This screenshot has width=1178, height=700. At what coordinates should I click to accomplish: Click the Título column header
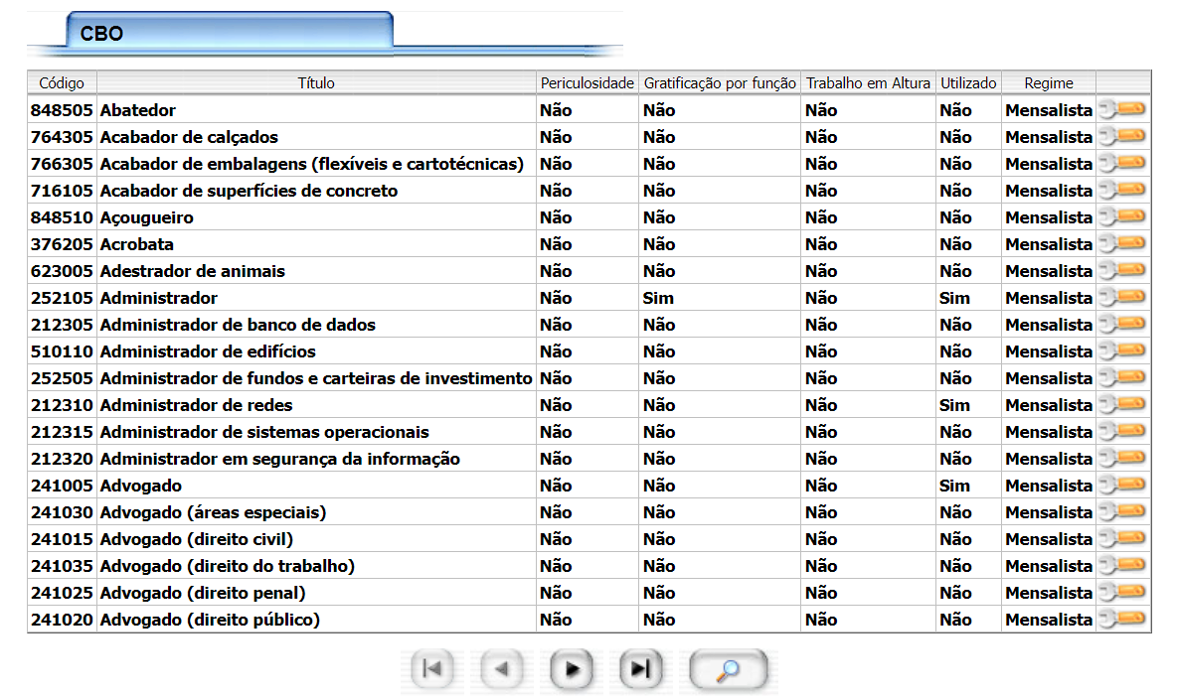pyautogui.click(x=316, y=83)
